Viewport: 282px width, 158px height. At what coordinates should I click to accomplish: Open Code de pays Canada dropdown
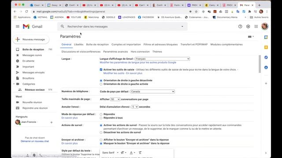tap(152, 92)
